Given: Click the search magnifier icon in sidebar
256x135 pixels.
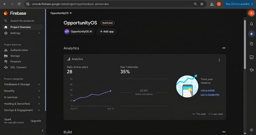Looking at the screenshot, I should tap(6, 21).
